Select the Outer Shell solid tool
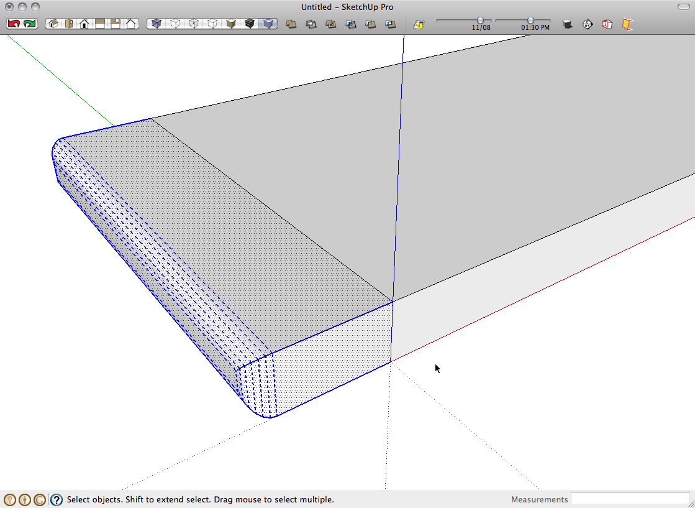 coord(291,24)
